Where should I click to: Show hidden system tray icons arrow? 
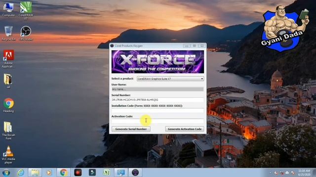pyautogui.click(x=270, y=173)
